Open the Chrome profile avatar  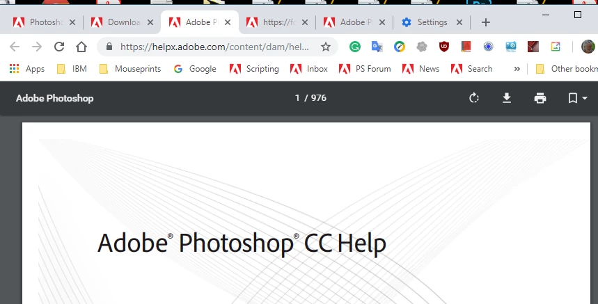[588, 47]
